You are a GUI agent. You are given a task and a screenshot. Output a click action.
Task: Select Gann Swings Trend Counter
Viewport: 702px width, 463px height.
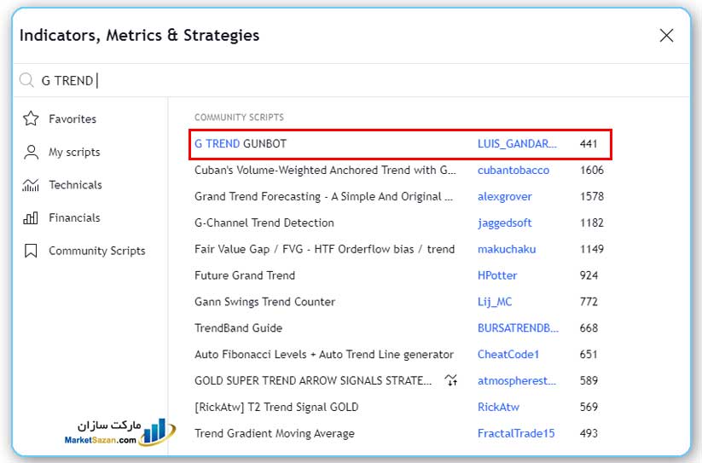[x=264, y=302]
